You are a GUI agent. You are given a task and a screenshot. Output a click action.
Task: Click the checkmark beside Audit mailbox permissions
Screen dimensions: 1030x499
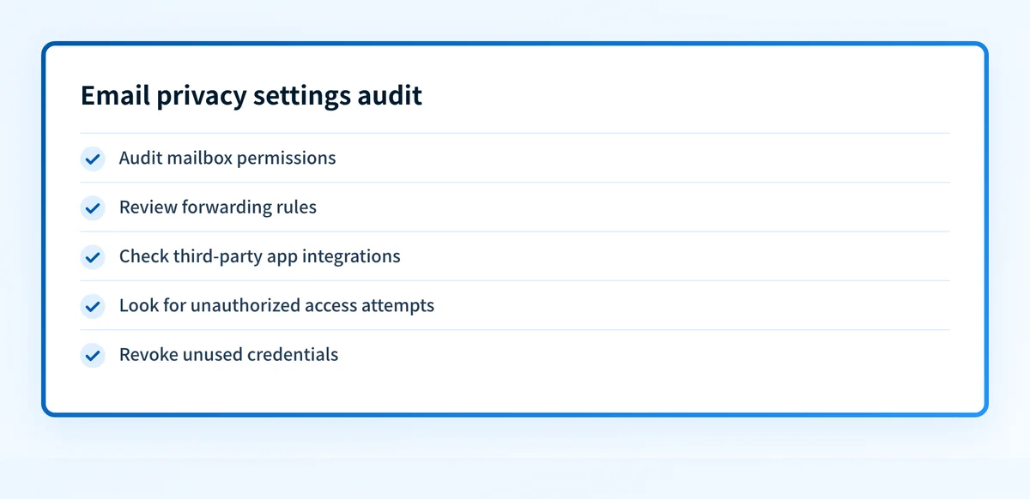pos(93,159)
